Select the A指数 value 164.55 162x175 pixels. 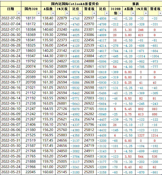tap(48, 109)
